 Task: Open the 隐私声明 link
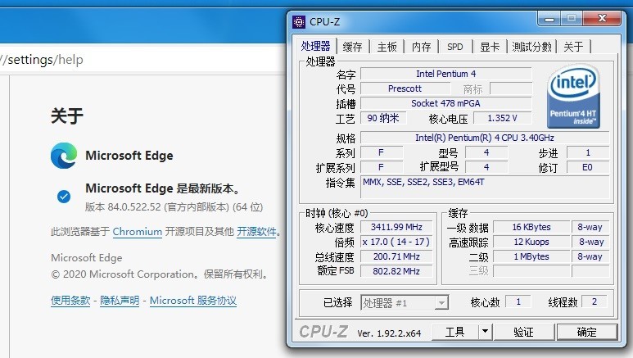point(120,300)
